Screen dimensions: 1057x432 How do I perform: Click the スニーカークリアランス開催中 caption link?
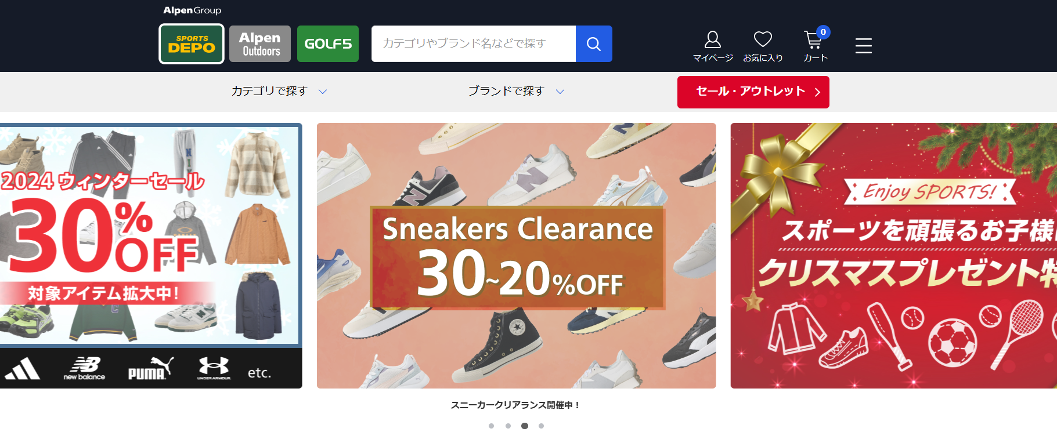point(516,405)
